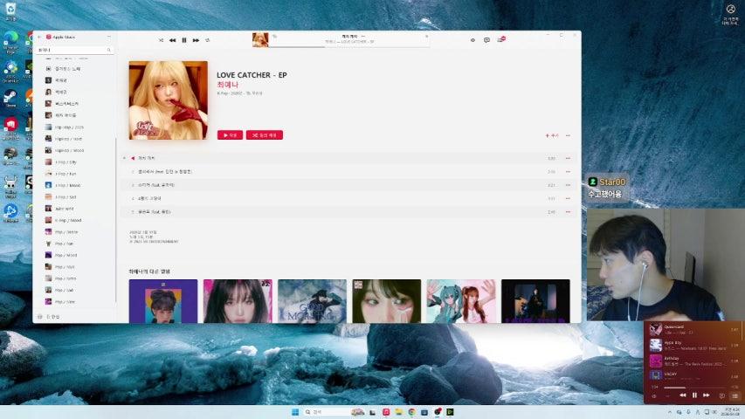745x419 pixels.
Task: Toggle the queue list in the mini player
Action: tap(735, 395)
